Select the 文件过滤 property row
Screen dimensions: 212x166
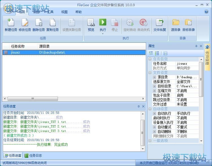(175, 104)
